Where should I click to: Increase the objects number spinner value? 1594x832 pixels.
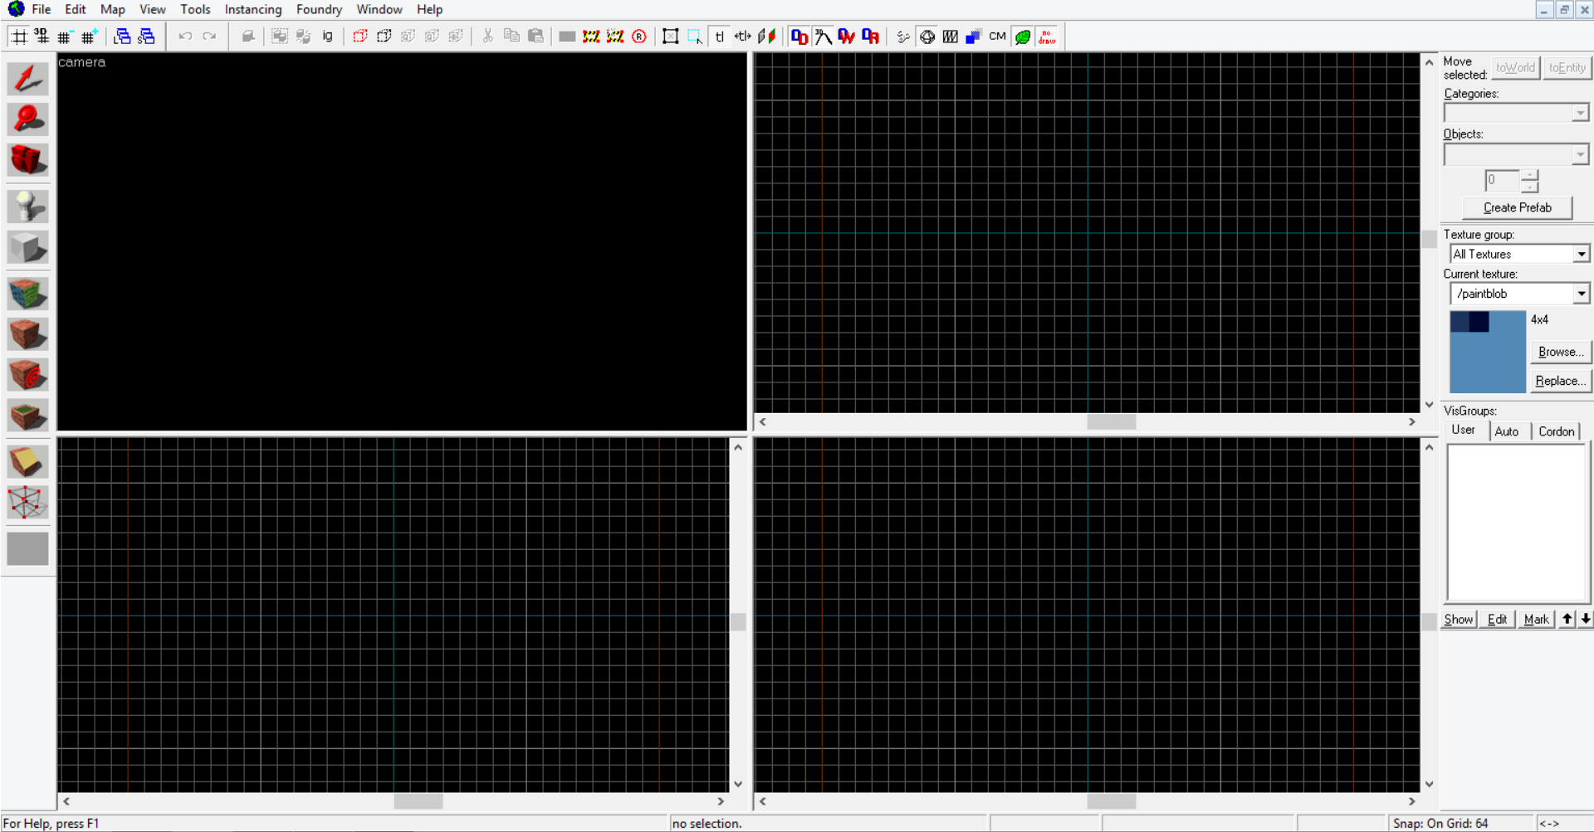[1530, 175]
